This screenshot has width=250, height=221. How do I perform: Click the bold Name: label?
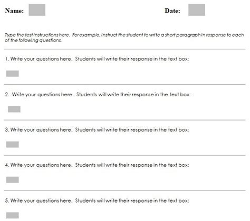[x=14, y=11]
